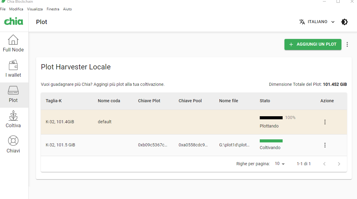Go to next page arrow
The height and width of the screenshot is (199, 357).
[x=339, y=164]
